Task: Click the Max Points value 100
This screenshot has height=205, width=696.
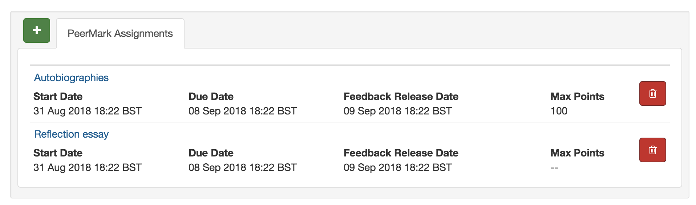Action: (x=559, y=111)
